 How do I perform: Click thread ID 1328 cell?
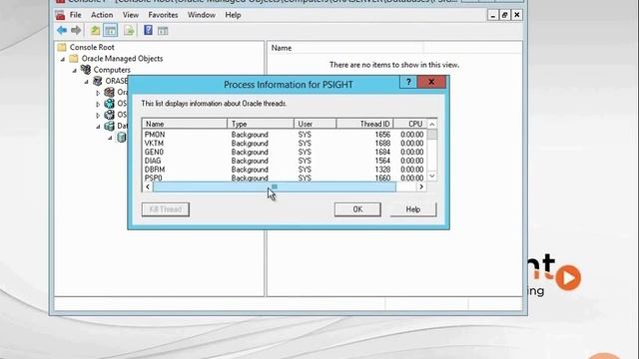click(x=382, y=170)
